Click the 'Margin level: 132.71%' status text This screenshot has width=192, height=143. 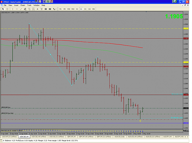point(70,141)
